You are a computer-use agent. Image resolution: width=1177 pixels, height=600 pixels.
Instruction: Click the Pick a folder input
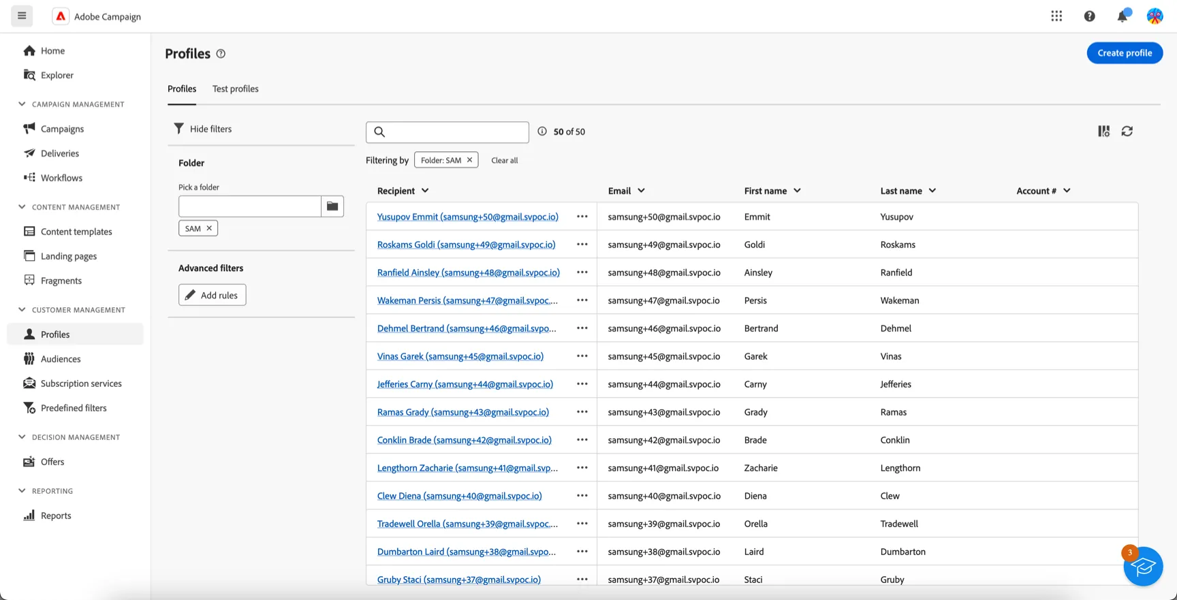(250, 206)
